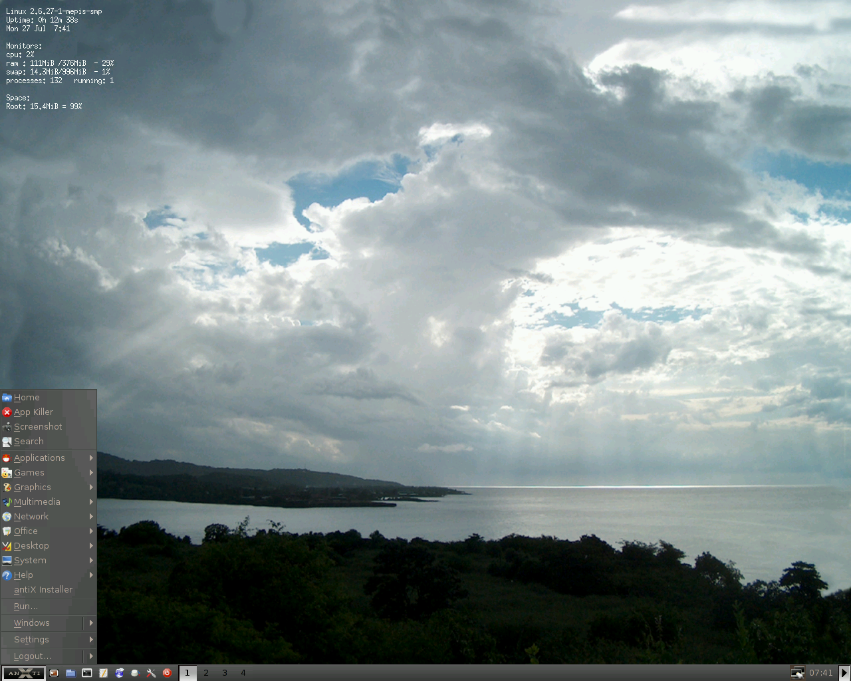Open Search from the start menu
Screen dimensions: 851x681
49,442
